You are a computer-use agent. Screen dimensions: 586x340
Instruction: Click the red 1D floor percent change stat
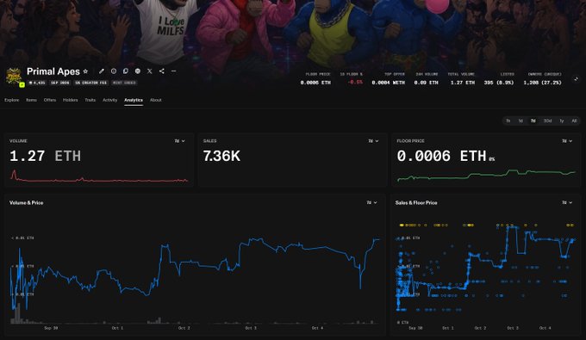(355, 83)
